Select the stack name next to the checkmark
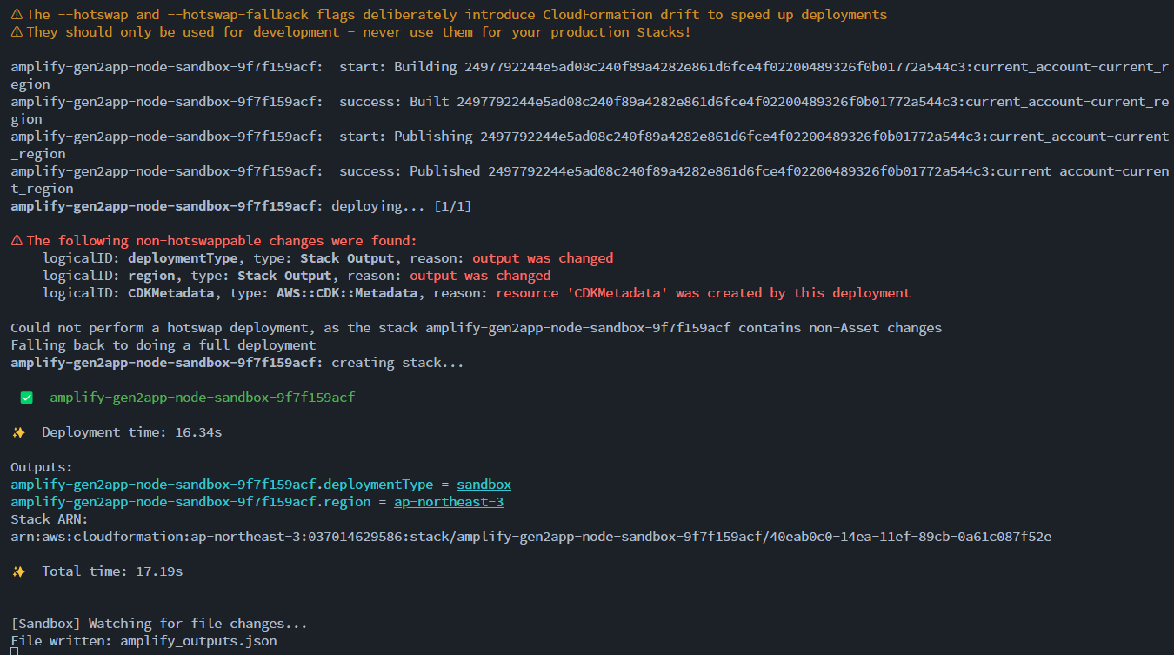The image size is (1174, 655). [x=202, y=397]
